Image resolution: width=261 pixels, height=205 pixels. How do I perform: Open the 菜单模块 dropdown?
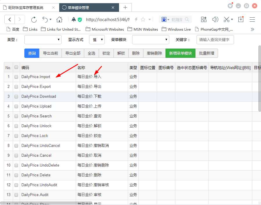tap(150, 40)
